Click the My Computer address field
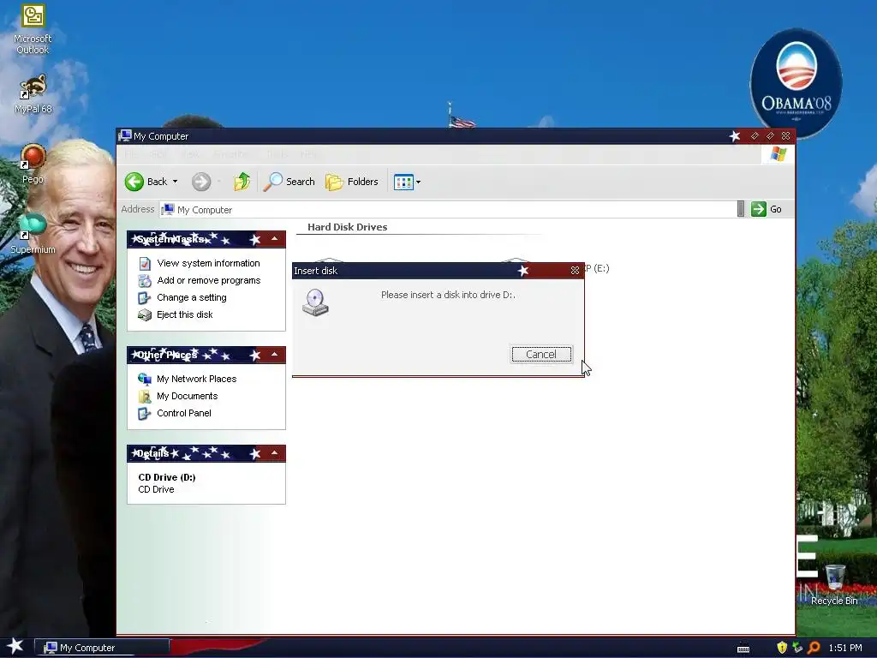The height and width of the screenshot is (658, 877). point(448,209)
